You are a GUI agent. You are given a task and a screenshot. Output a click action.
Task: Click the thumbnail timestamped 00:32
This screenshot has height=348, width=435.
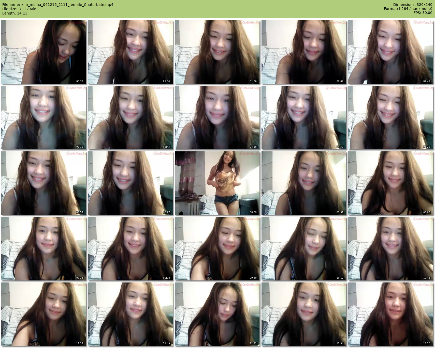(x=44, y=52)
